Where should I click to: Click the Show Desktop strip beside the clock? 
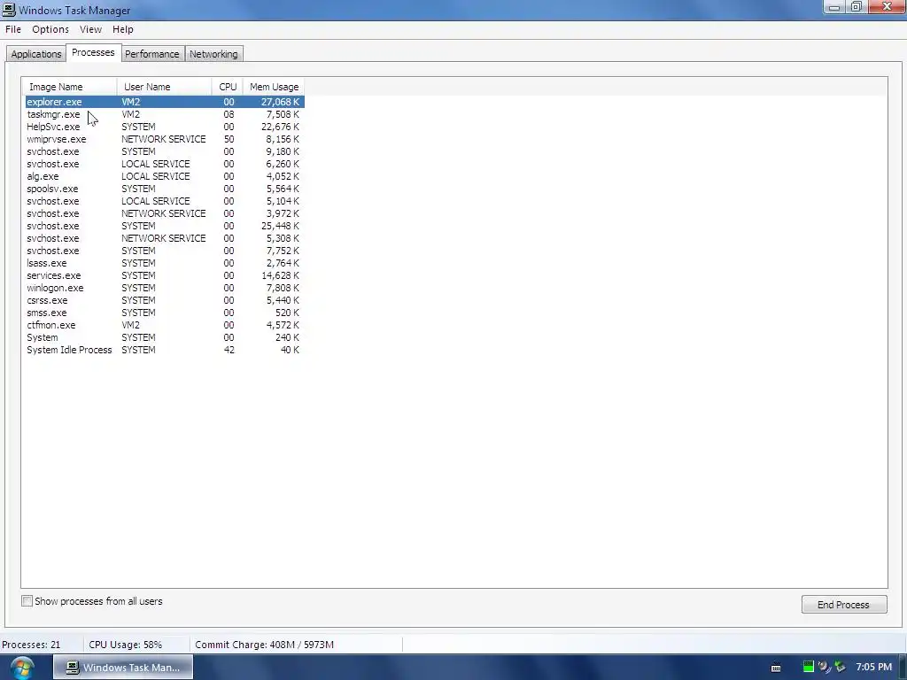coord(903,668)
